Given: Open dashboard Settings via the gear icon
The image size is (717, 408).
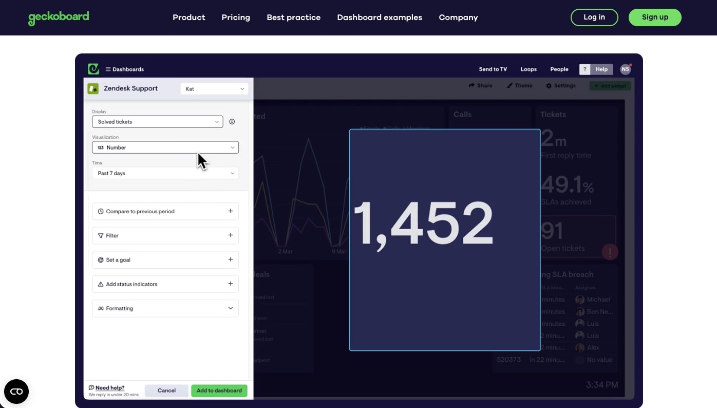Looking at the screenshot, I should coord(549,85).
